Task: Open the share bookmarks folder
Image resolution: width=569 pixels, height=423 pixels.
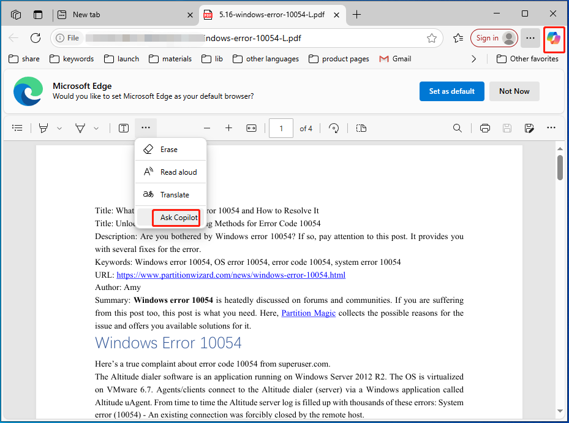Action: pos(24,59)
